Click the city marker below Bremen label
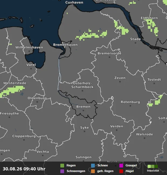 83,110
